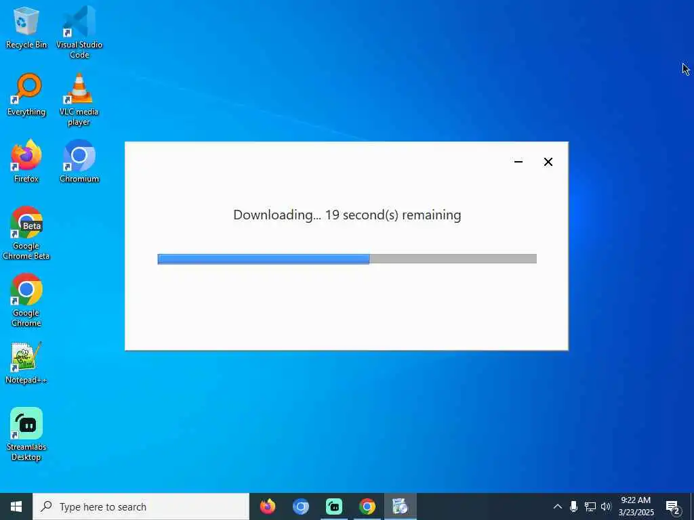Select the Google Chrome Beta shortcut
Viewport: 694px width, 520px height.
click(26, 233)
